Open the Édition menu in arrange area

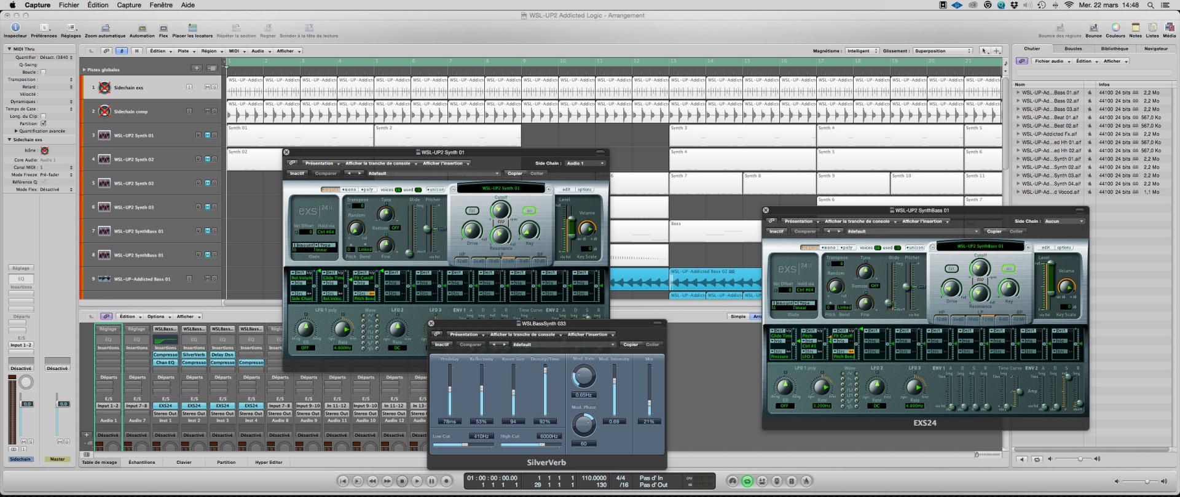pos(160,51)
